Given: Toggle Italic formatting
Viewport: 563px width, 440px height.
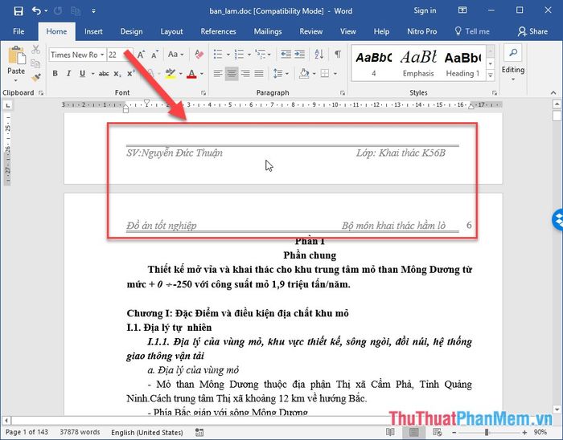Looking at the screenshot, I should coord(68,73).
